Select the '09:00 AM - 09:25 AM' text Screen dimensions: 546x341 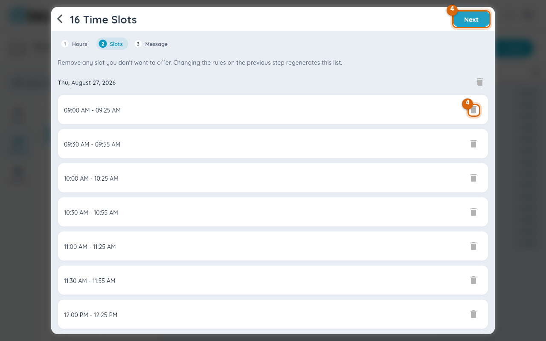point(92,110)
